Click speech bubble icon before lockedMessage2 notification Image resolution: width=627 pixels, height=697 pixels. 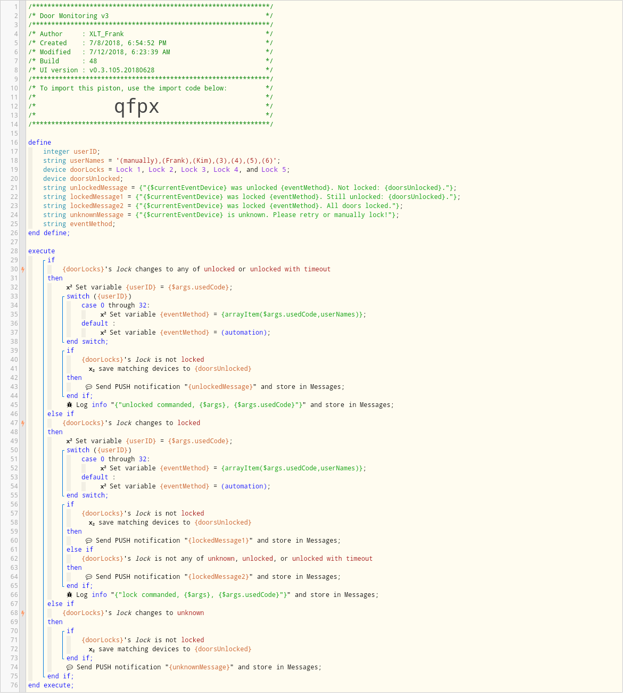[x=89, y=577]
